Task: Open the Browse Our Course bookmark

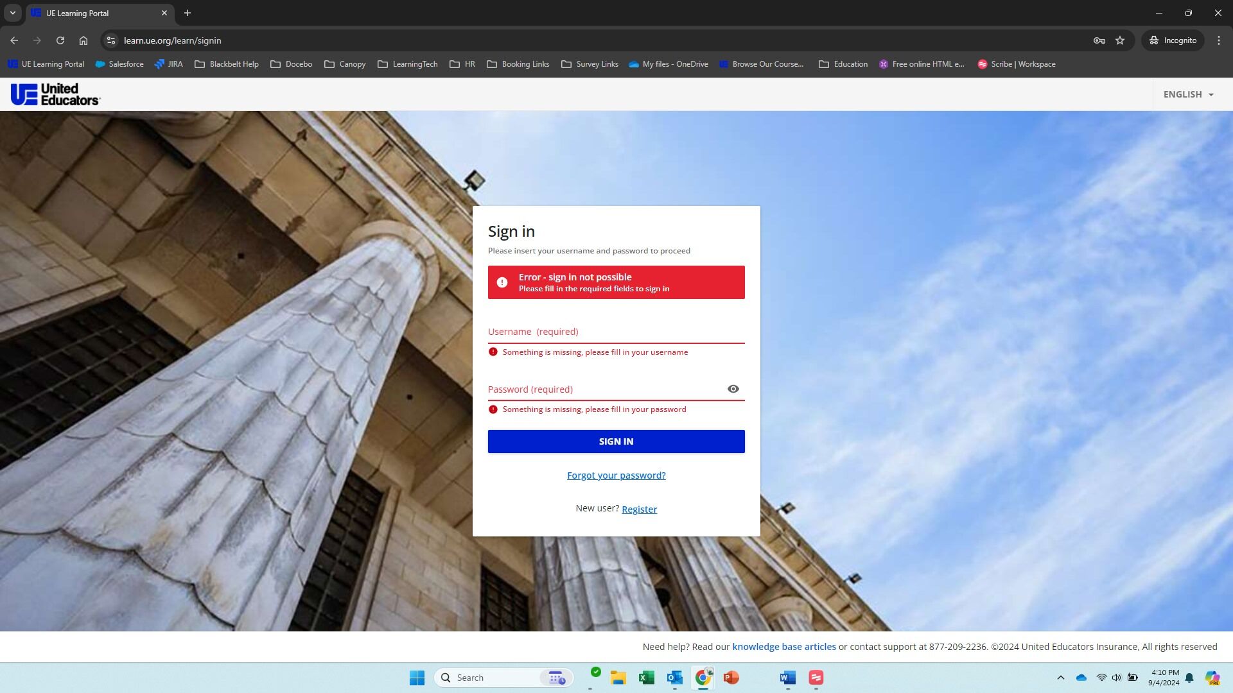Action: coord(762,64)
